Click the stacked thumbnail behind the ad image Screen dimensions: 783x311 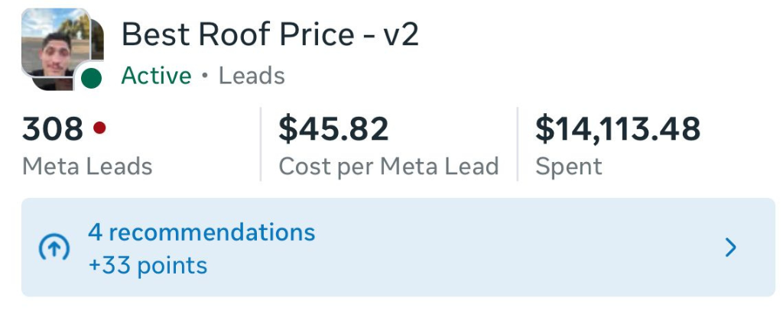pos(98,34)
